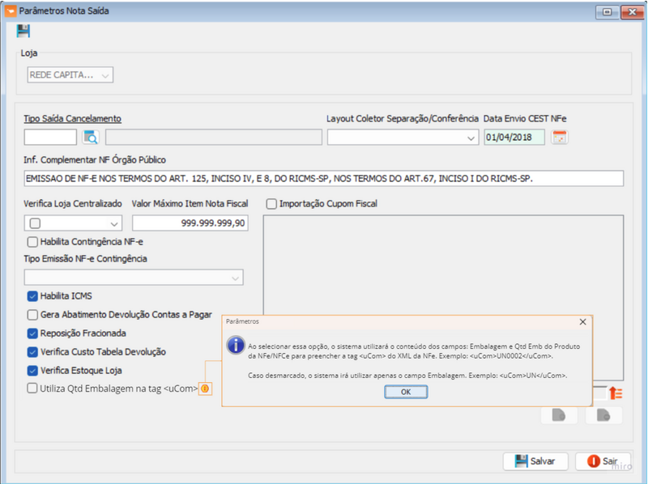
Task: Click the blue information icon in the dialog
Action: coord(235,346)
